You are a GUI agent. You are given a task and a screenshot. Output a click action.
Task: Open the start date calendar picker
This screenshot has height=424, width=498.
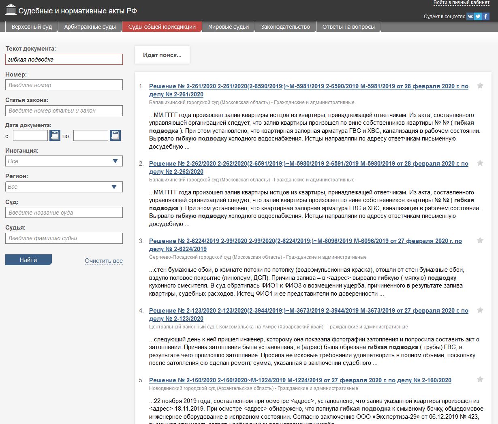pyautogui.click(x=55, y=135)
